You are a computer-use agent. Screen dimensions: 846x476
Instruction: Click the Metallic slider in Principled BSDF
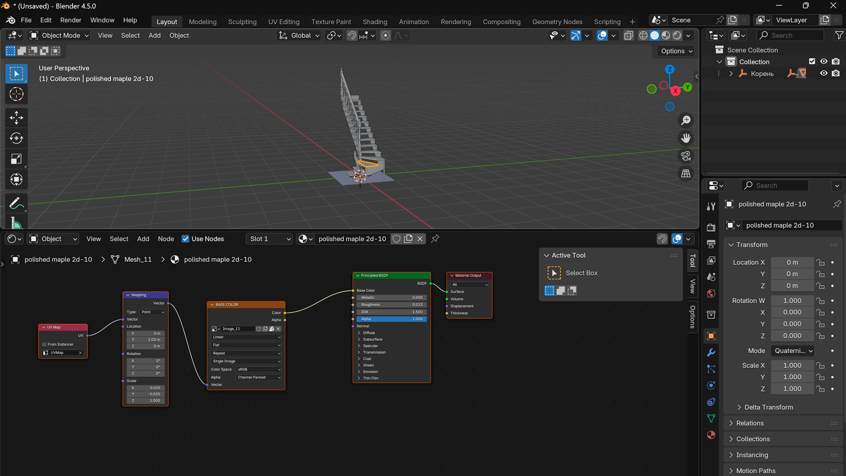(392, 297)
